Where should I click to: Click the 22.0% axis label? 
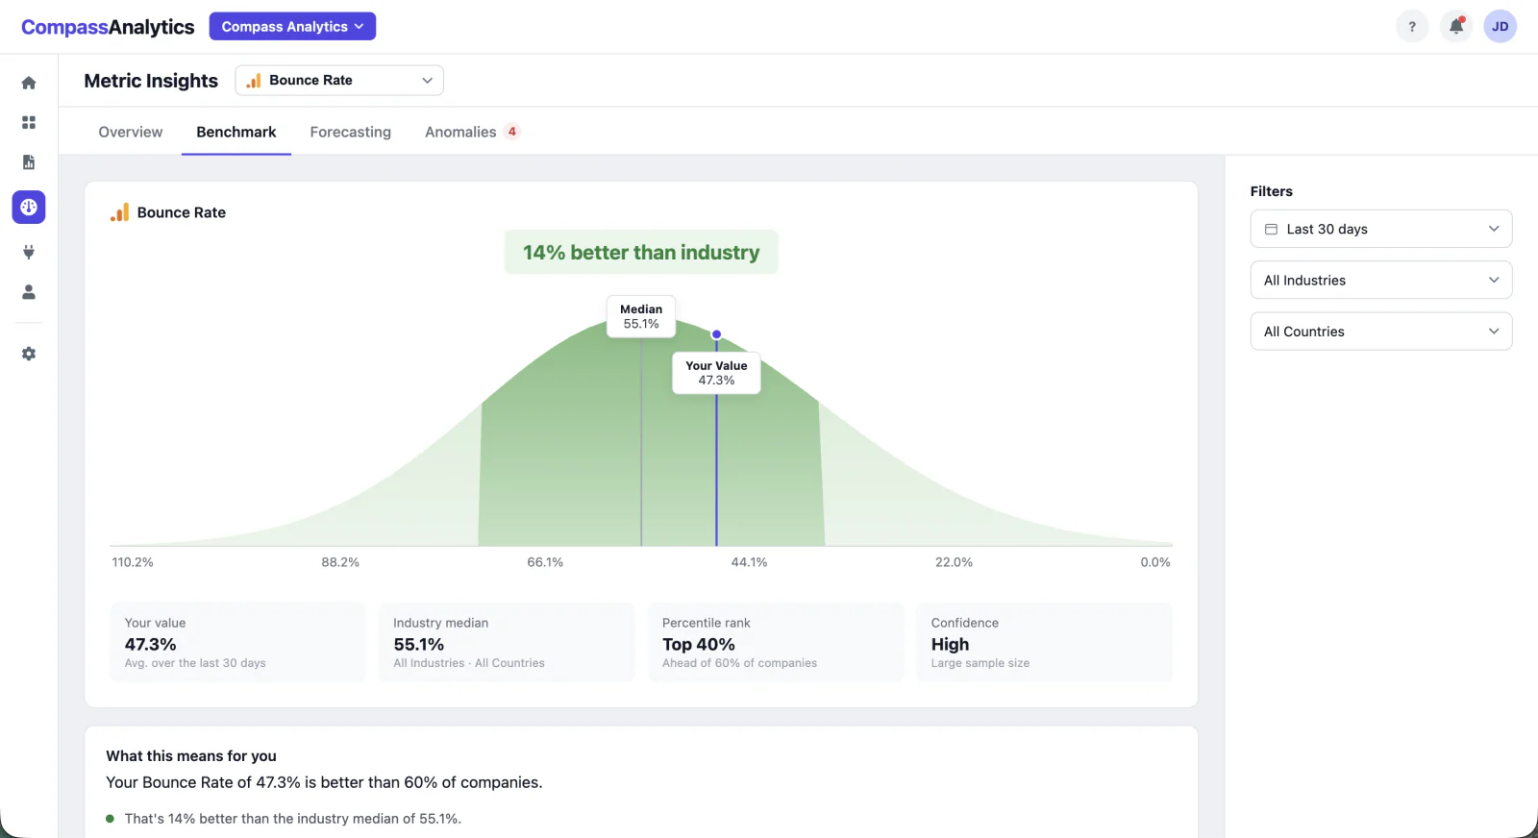954,562
